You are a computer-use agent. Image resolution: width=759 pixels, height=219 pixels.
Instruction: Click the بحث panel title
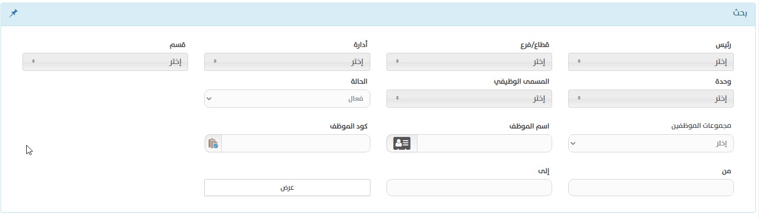pos(740,13)
